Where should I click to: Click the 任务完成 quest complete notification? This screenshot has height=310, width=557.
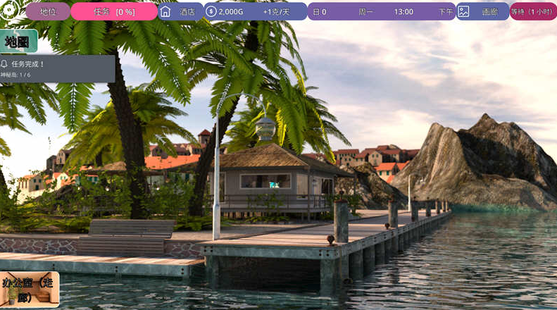point(58,68)
